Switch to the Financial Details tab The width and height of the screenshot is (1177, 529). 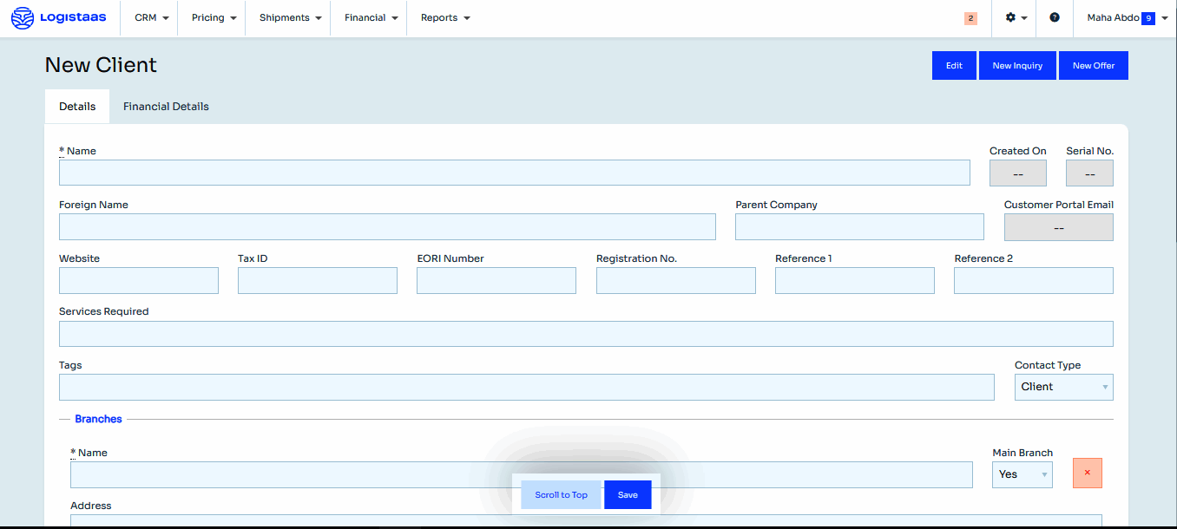pyautogui.click(x=166, y=107)
